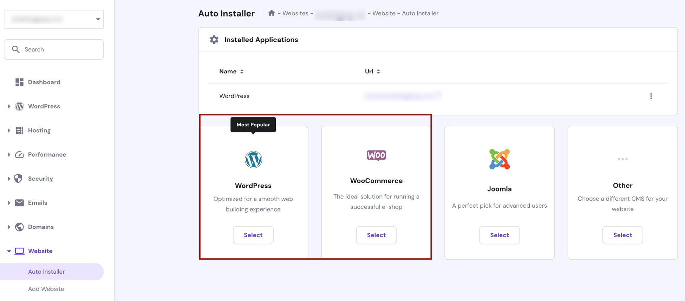The width and height of the screenshot is (685, 301).
Task: Go to Websites breadcrumb link
Action: pos(295,13)
